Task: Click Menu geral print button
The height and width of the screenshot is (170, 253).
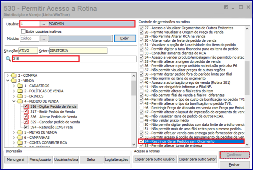Action: coord(16,160)
